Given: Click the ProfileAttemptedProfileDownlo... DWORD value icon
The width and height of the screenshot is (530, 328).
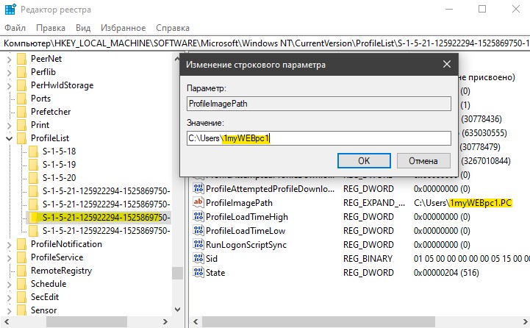Looking at the screenshot, I should tap(198, 188).
